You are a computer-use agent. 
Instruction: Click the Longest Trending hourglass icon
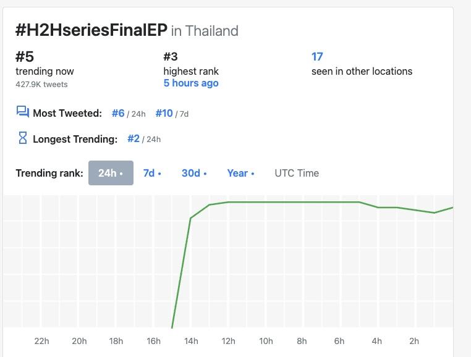coord(23,138)
